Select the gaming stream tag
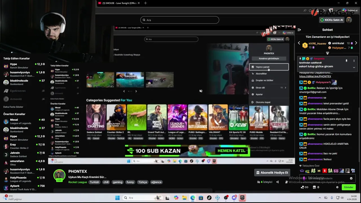This screenshot has height=203, width=361. tap(118, 182)
